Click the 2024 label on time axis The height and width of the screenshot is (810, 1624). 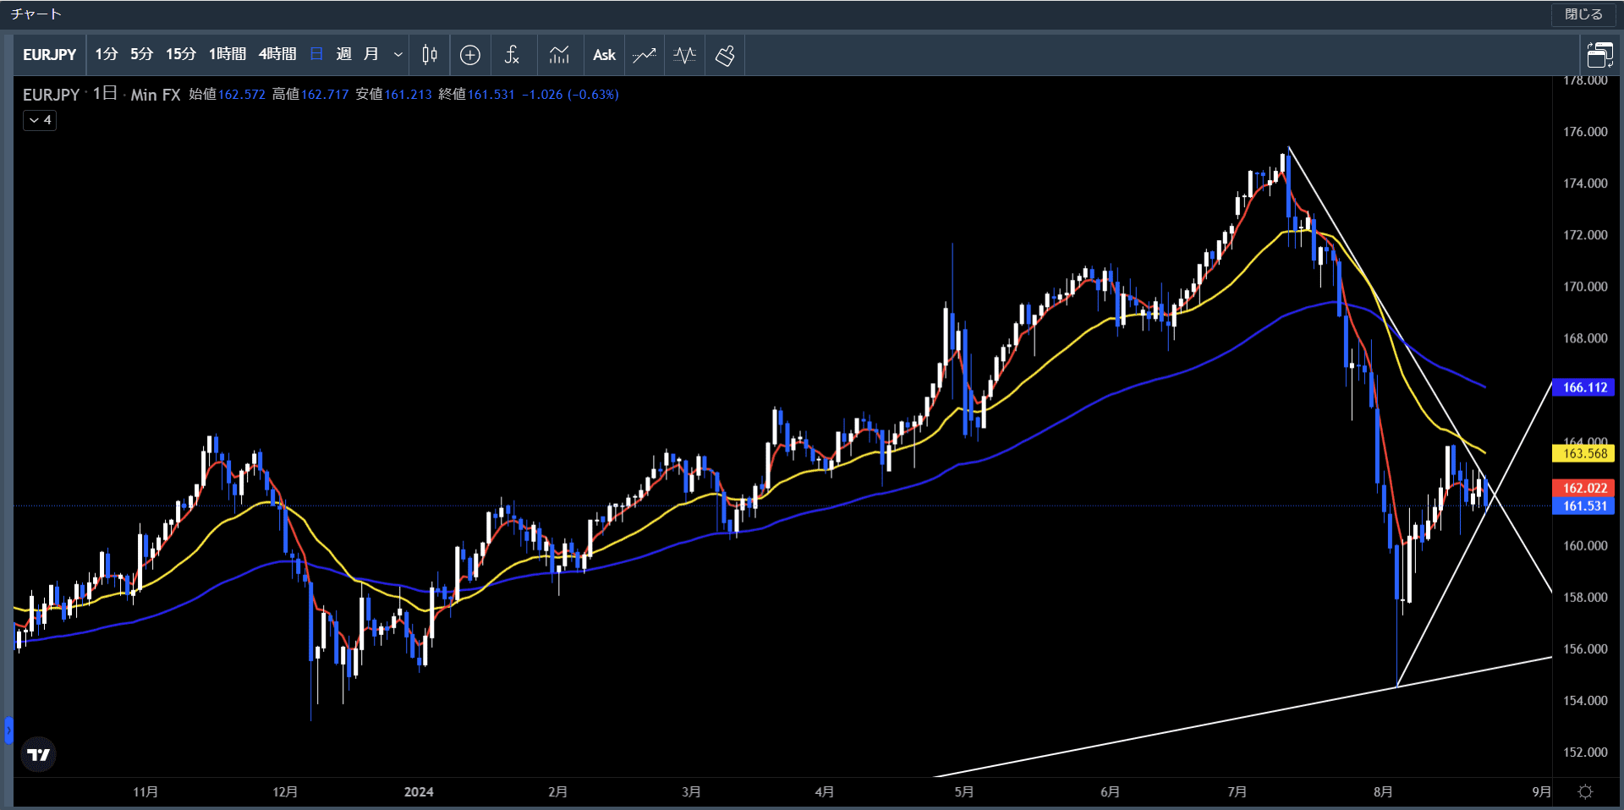point(419,792)
